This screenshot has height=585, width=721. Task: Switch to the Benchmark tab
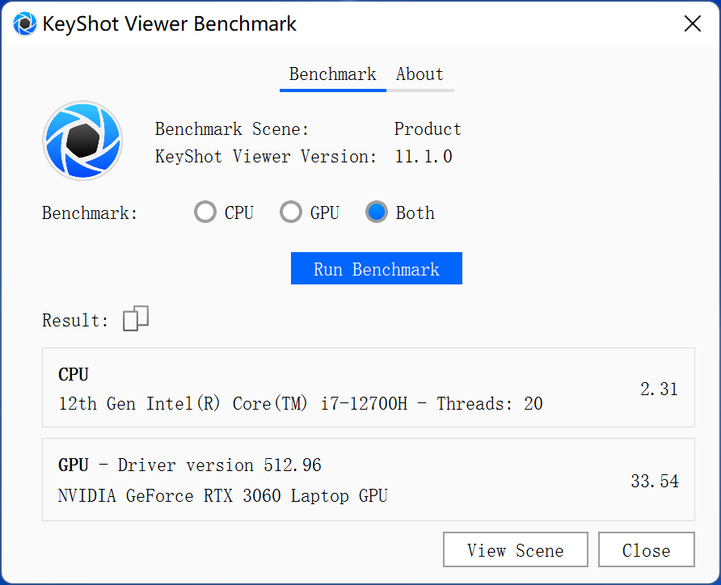pos(333,75)
